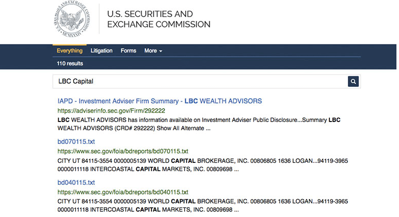
Task: Switch to the Litigation tab
Action: 101,51
